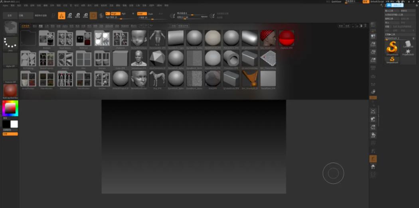Select the Move transform button in top shelf

(x=69, y=16)
